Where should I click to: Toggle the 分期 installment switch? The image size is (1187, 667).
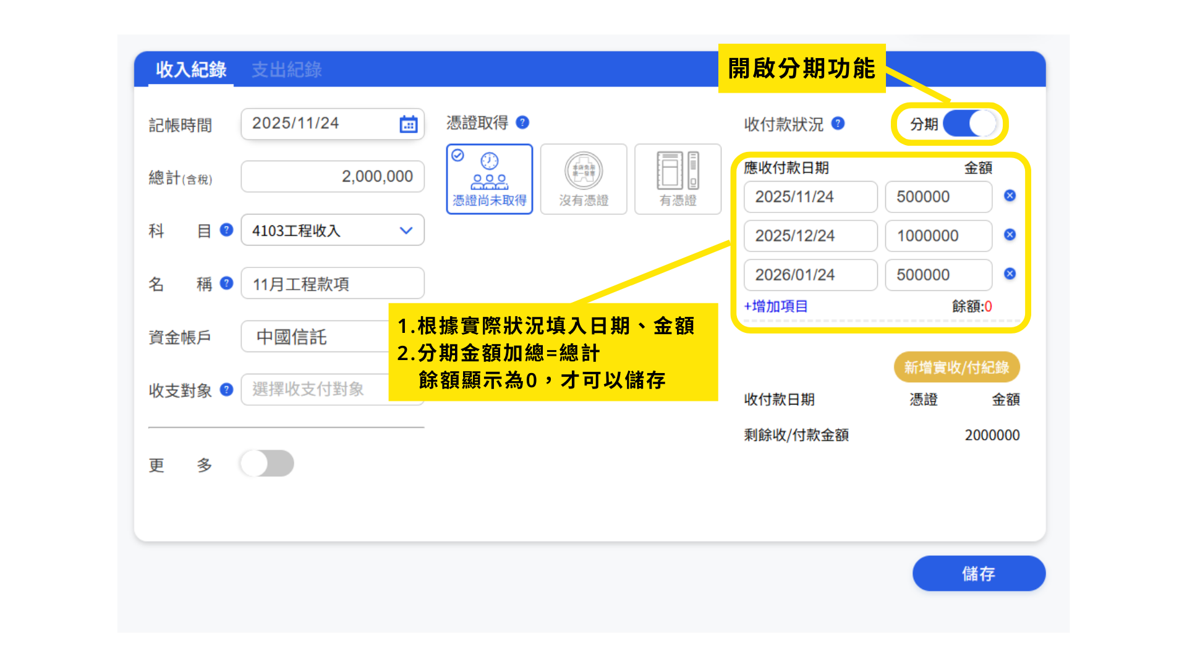969,124
